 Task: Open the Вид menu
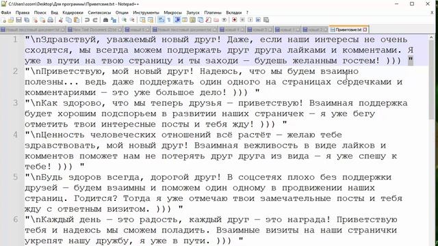tap(54, 12)
